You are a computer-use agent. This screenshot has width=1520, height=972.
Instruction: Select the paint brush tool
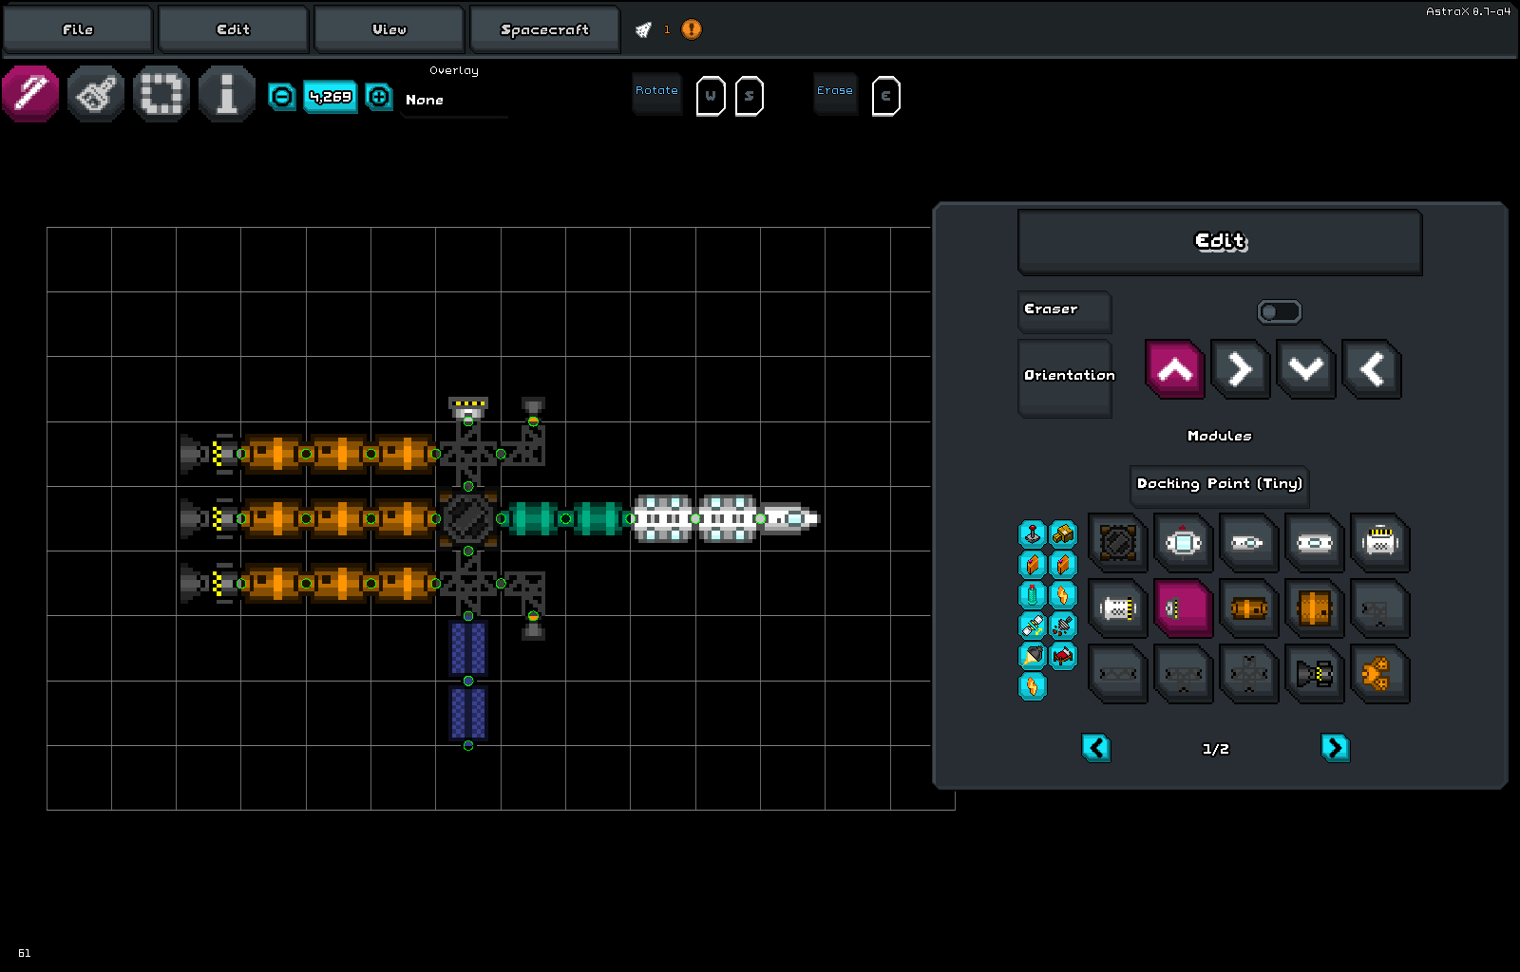pos(96,94)
